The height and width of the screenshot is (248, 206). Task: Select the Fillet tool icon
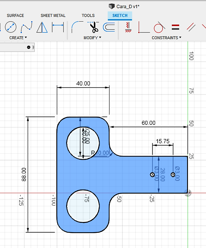click(x=77, y=27)
